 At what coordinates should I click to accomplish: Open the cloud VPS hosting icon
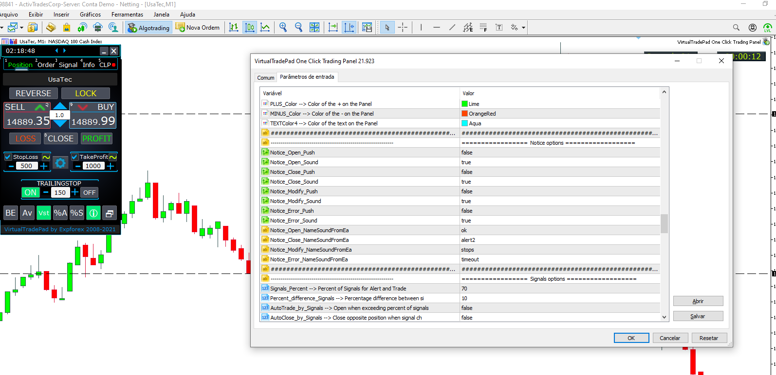[98, 27]
